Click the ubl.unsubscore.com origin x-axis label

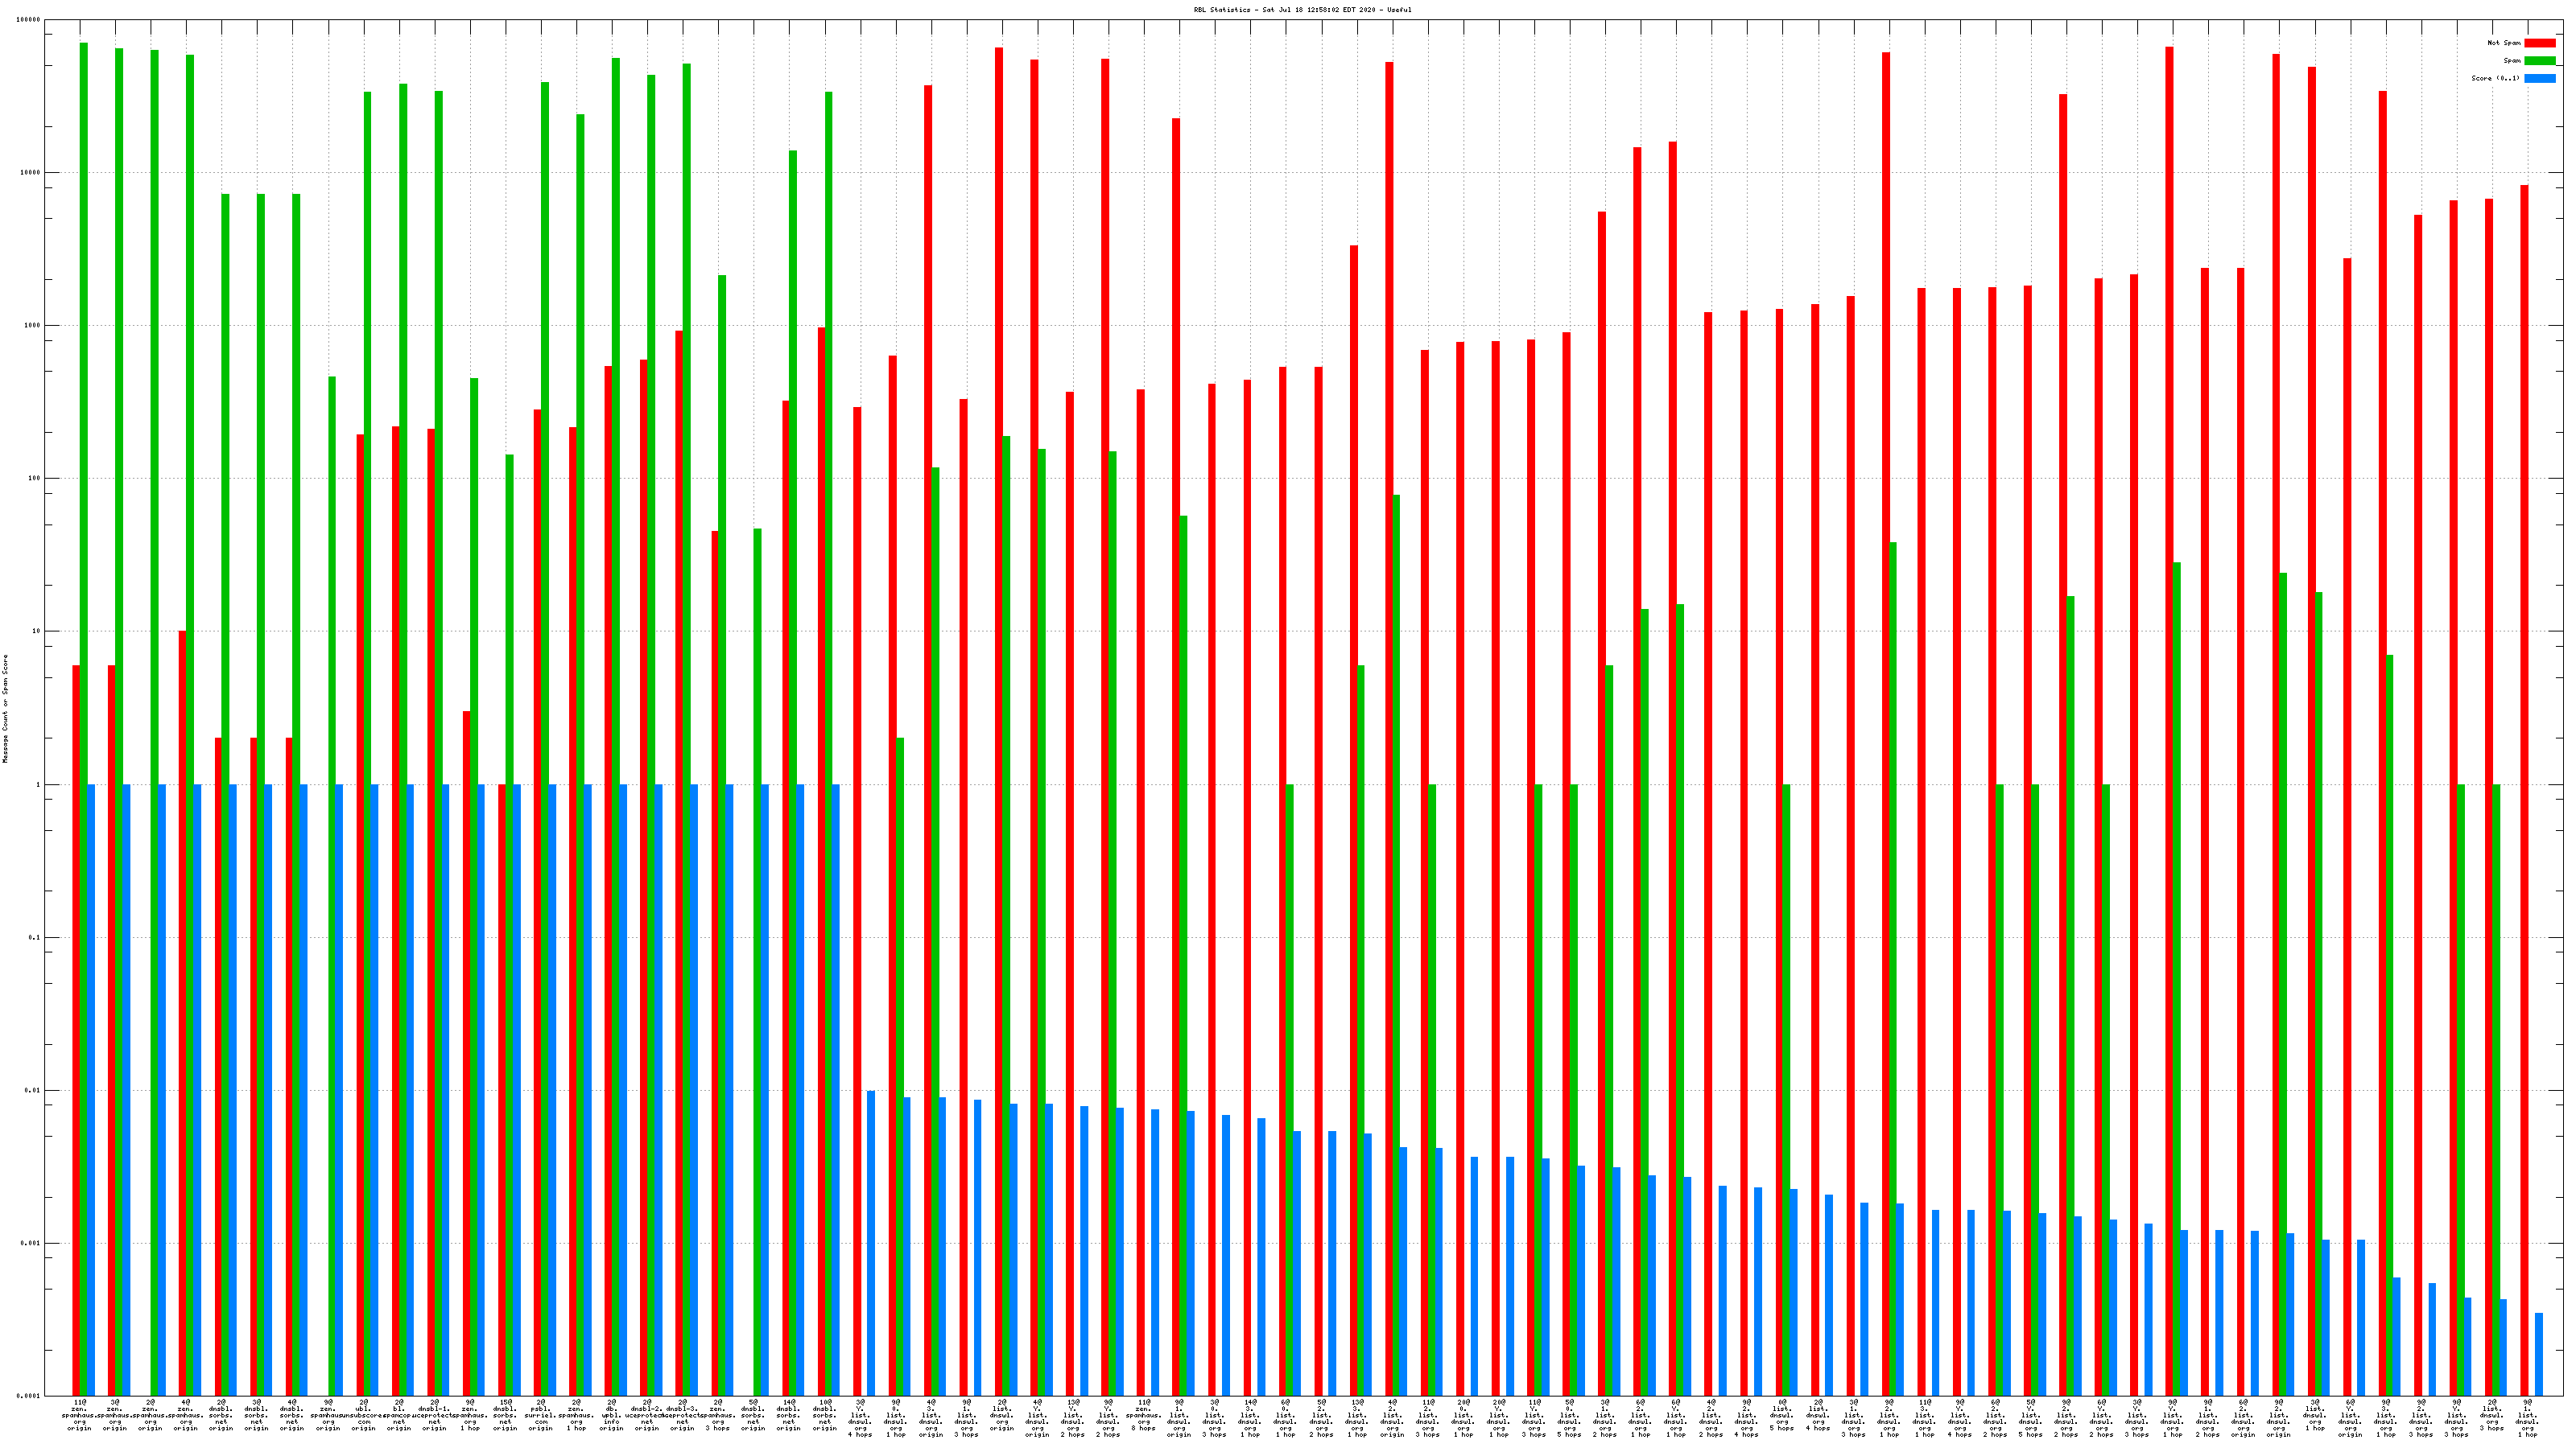click(363, 1415)
